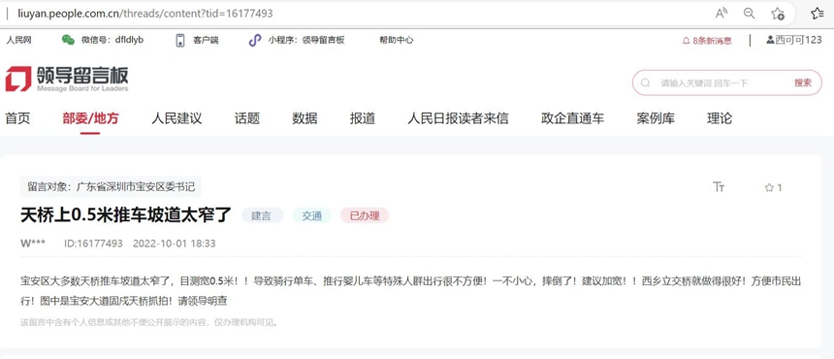Click the 已办理 status tag

(x=365, y=216)
